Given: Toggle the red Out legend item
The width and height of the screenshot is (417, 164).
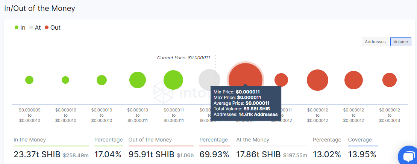Looking at the screenshot, I should [x=52, y=27].
